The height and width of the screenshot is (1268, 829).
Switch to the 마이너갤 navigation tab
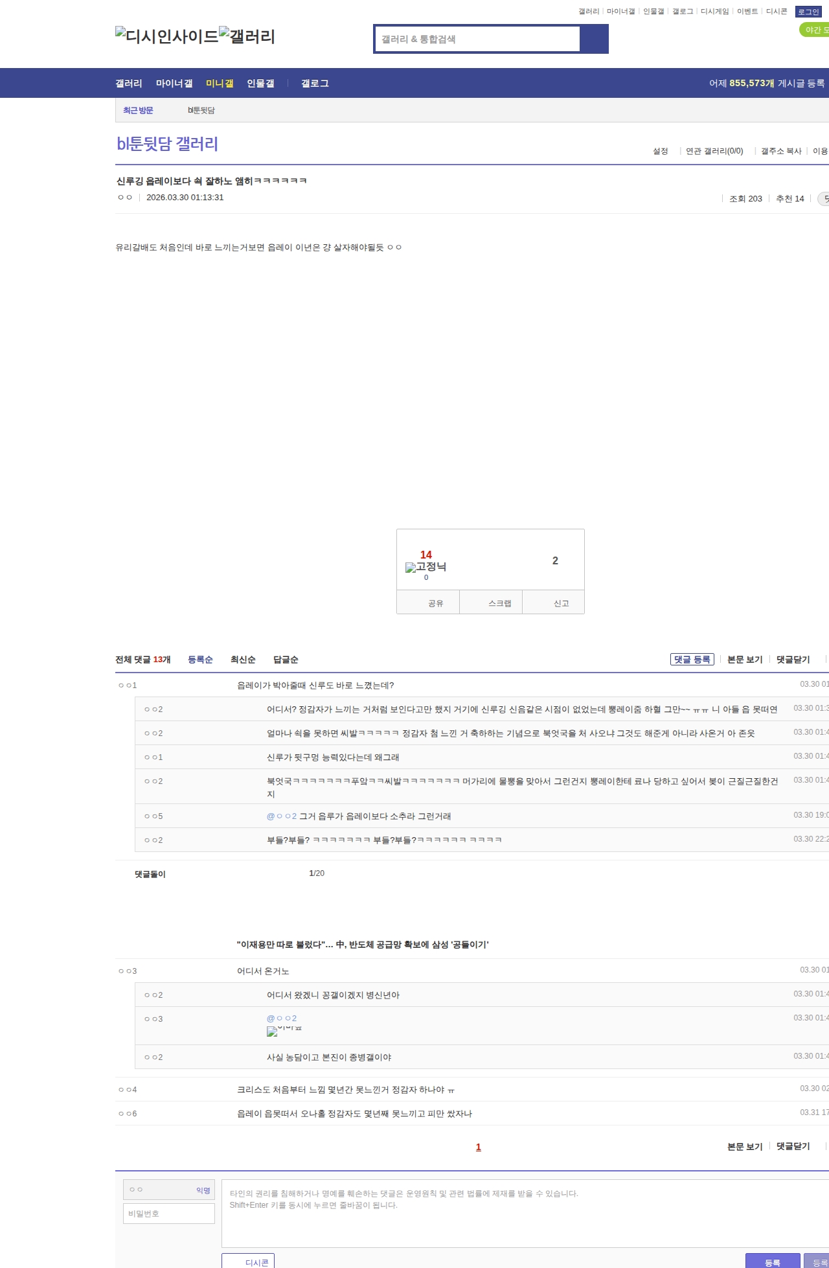pyautogui.click(x=174, y=84)
